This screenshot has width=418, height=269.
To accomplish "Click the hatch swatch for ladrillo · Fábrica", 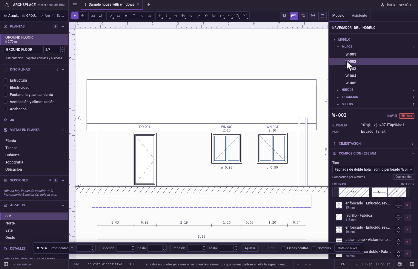I will (x=339, y=217).
